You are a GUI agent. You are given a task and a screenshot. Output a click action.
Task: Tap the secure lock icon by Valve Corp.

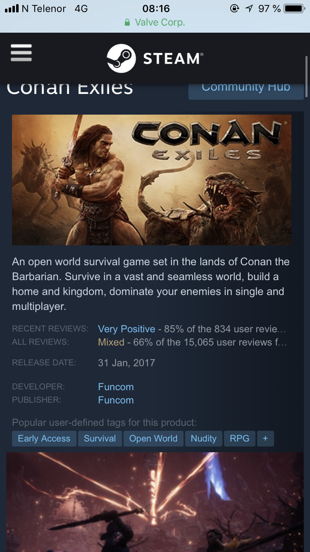[x=127, y=22]
